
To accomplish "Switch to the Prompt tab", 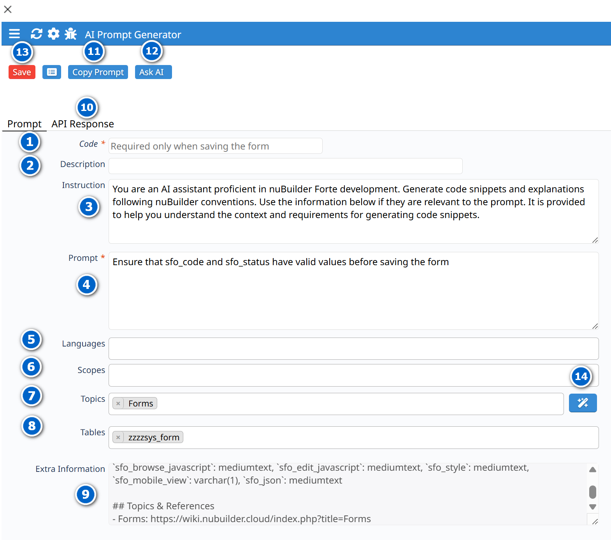I will click(x=25, y=124).
